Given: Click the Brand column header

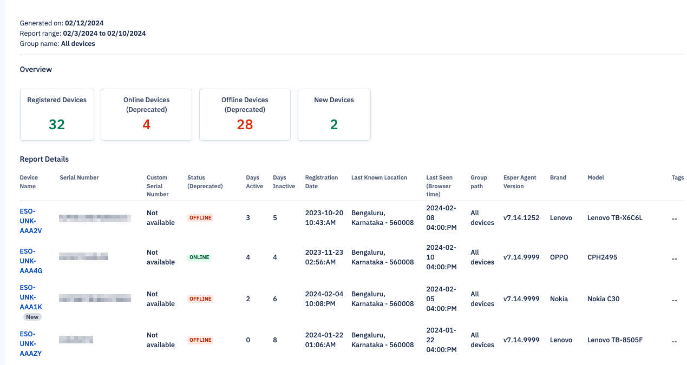Looking at the screenshot, I should [558, 177].
